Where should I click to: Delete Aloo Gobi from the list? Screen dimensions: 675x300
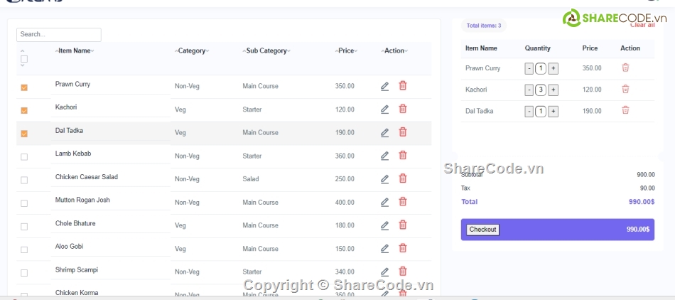[x=403, y=248]
